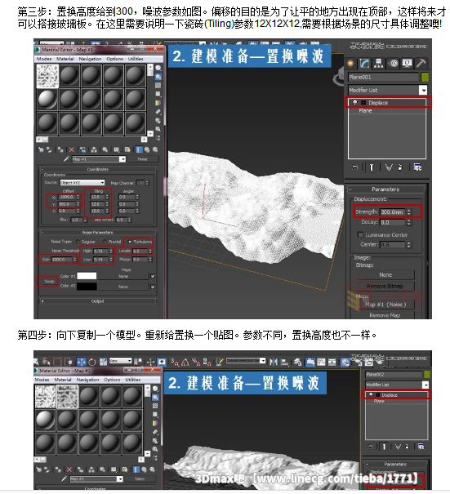Click Sample Type sphere icon, first screenshot
Screen dimensions: 450x494
[158, 68]
